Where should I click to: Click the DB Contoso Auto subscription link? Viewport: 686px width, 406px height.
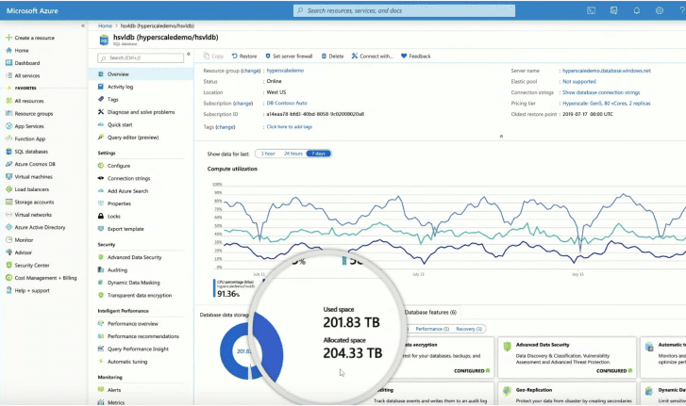(x=287, y=104)
